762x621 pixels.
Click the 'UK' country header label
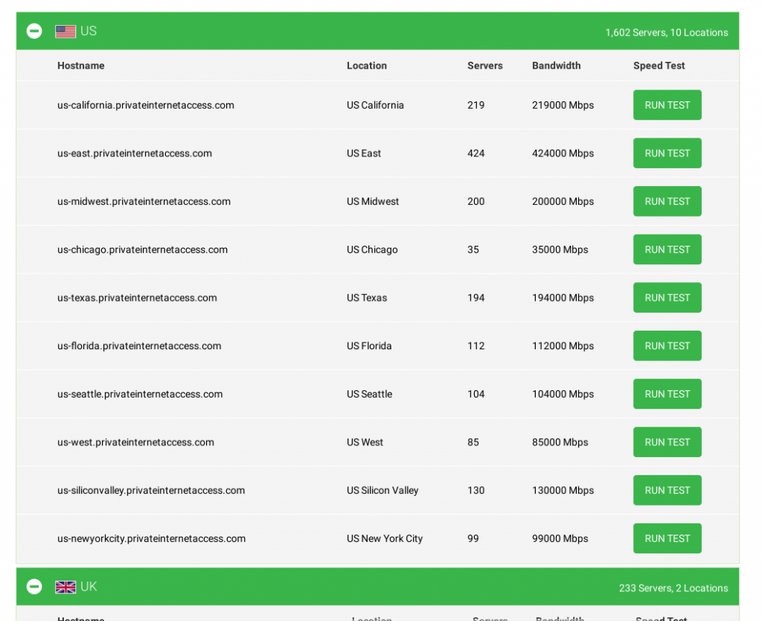coord(89,587)
